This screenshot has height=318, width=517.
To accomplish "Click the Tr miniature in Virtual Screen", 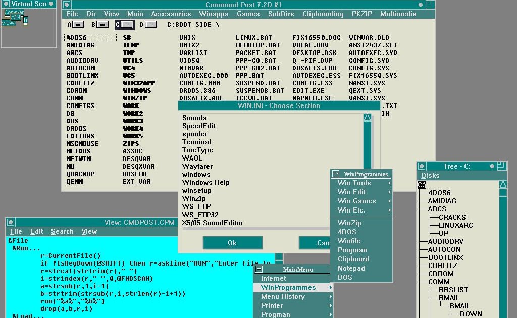I will [25, 20].
